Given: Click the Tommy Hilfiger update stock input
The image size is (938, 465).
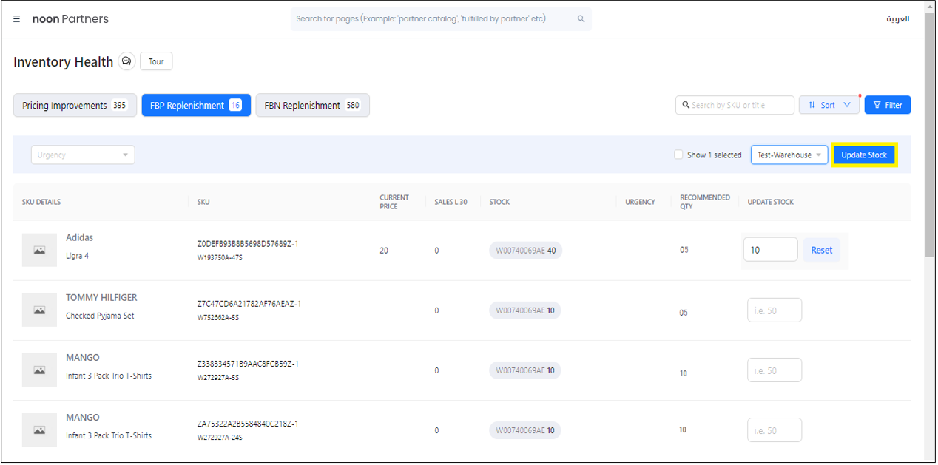Looking at the screenshot, I should 774,310.
